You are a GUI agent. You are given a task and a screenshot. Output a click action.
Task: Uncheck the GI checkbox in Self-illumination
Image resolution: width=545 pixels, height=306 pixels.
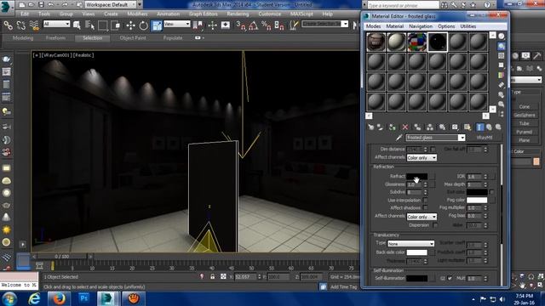(x=450, y=278)
